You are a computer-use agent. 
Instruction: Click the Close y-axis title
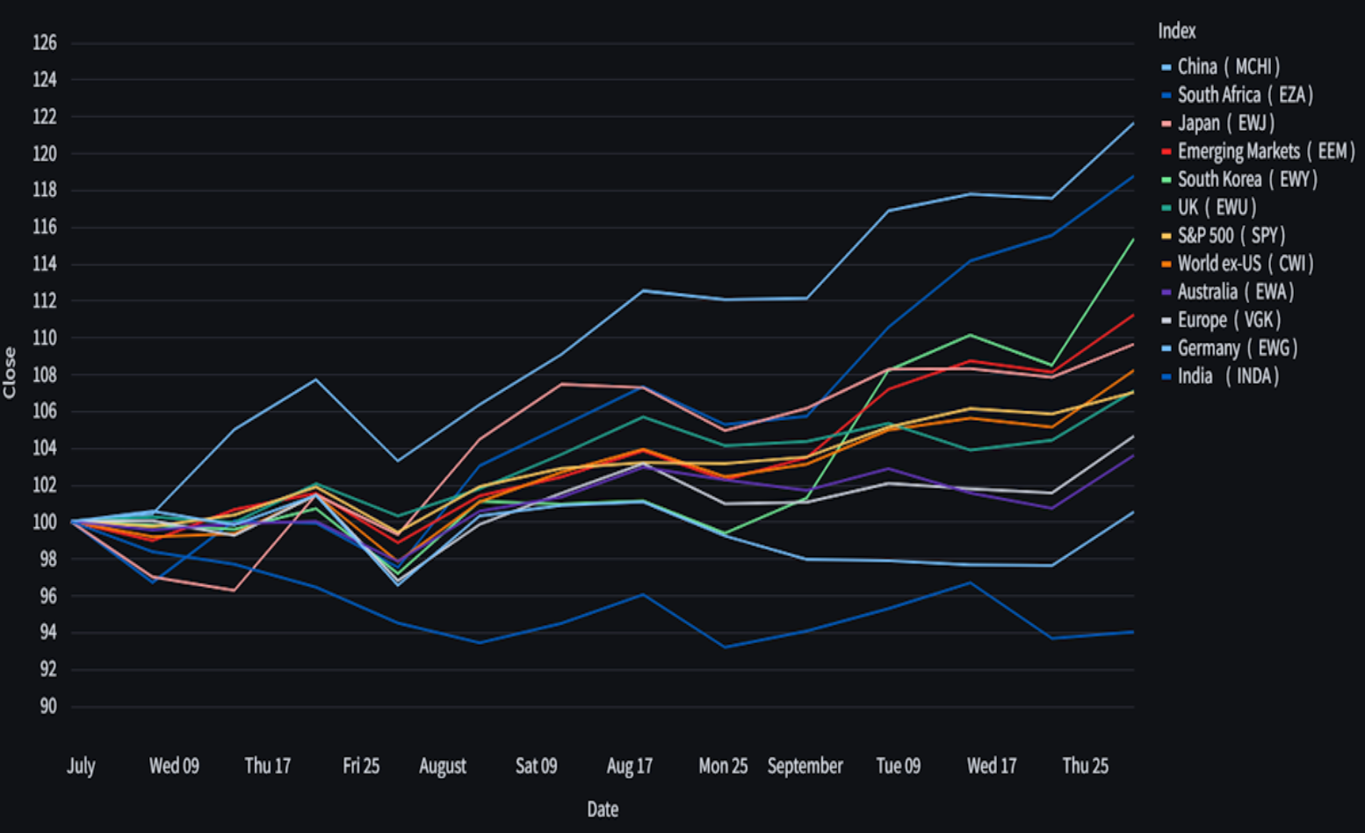click(10, 373)
